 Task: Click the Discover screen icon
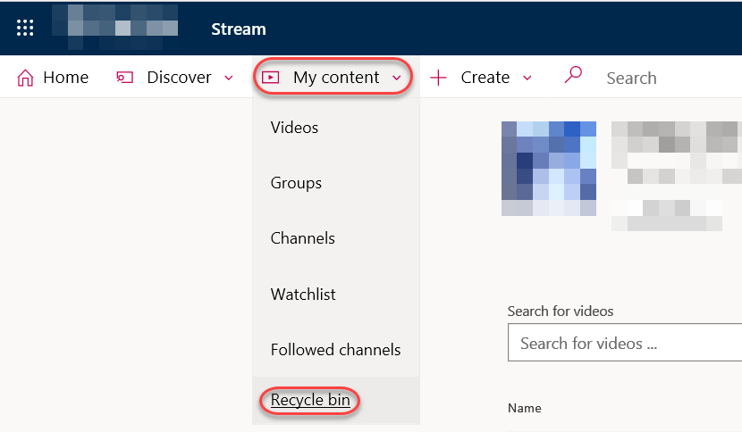click(x=124, y=78)
